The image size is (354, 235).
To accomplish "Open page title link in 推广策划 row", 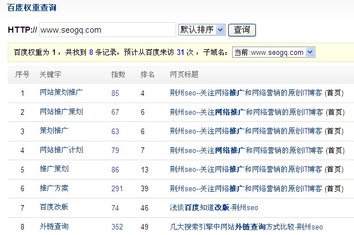I will click(x=246, y=169).
